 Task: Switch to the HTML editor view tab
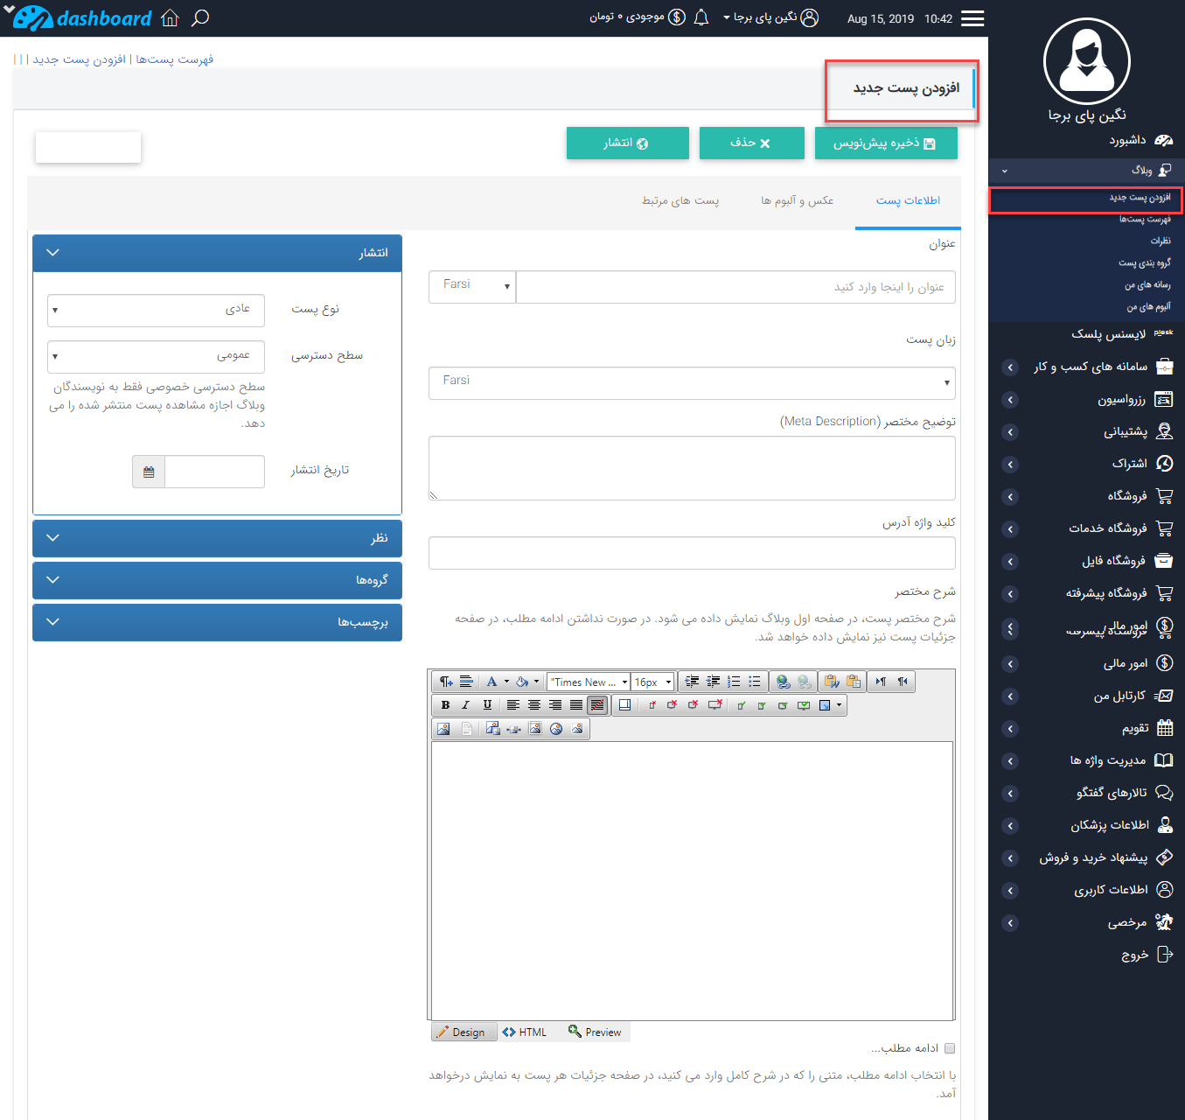click(x=525, y=1032)
